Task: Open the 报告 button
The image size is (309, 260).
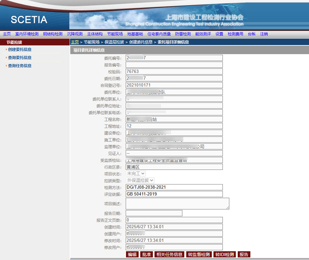Action: (244, 254)
